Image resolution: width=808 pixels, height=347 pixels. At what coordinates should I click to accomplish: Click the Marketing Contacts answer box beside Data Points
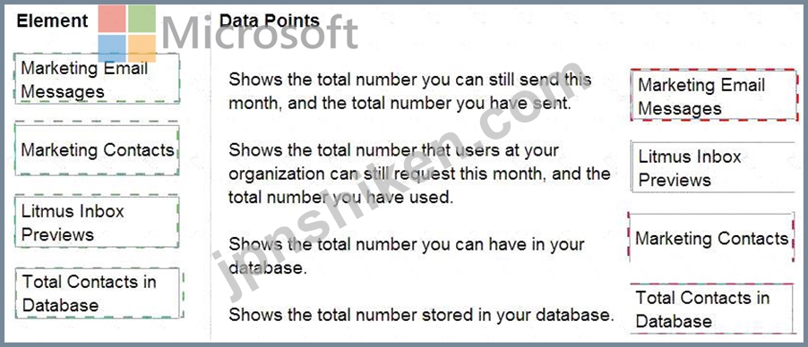coord(711,237)
